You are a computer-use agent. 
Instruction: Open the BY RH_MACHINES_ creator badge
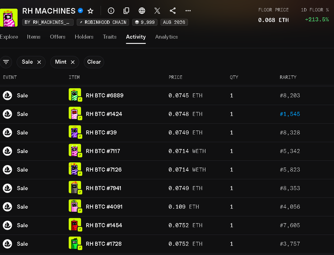(x=48, y=22)
